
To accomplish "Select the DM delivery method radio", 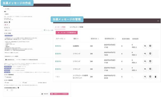I will (x=7, y=25).
